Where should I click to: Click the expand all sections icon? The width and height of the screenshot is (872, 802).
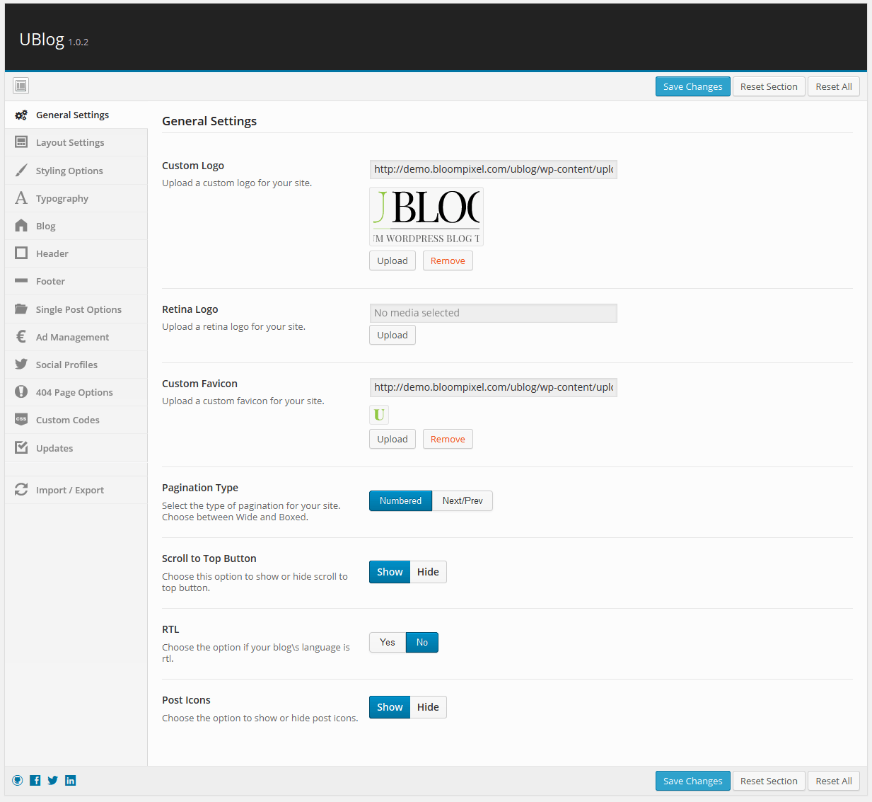click(x=21, y=86)
